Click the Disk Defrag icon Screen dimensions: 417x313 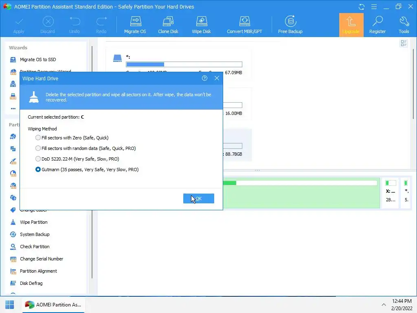pos(13,283)
